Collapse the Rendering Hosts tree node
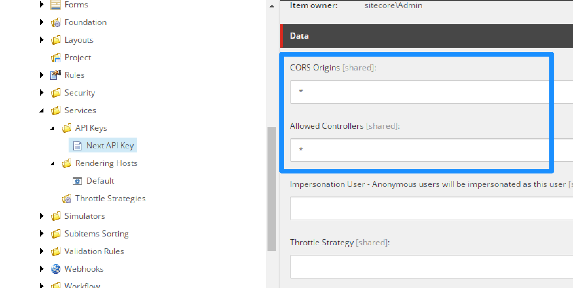Viewport: 573px width, 288px height. [x=52, y=163]
